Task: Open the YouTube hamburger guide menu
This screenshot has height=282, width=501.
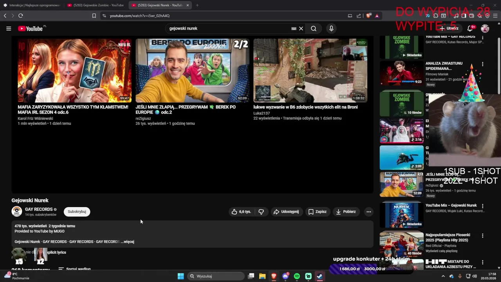Action: pos(9,28)
